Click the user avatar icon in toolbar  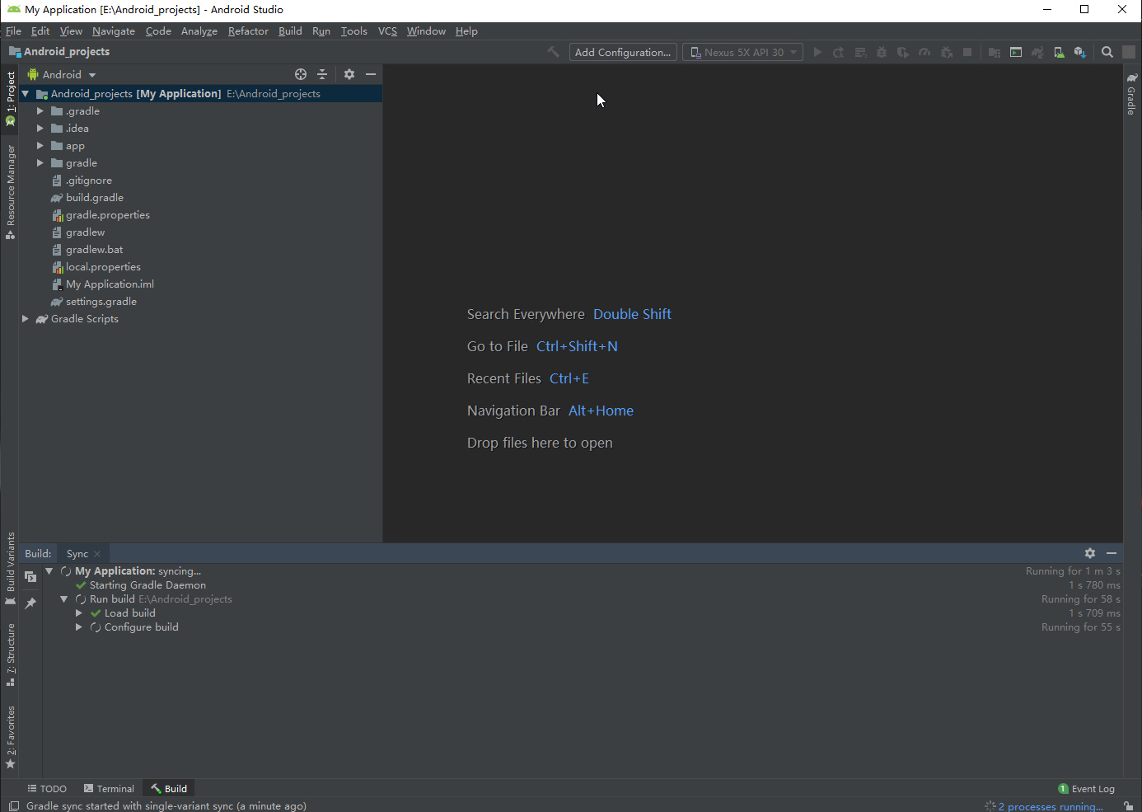click(1129, 52)
